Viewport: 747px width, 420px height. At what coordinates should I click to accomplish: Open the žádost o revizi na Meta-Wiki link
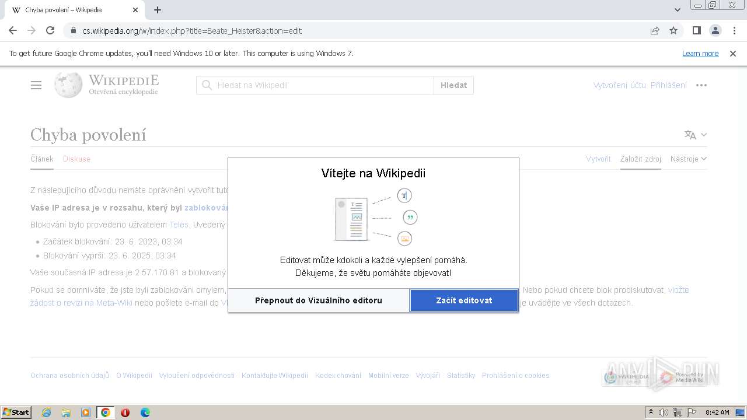coord(81,303)
